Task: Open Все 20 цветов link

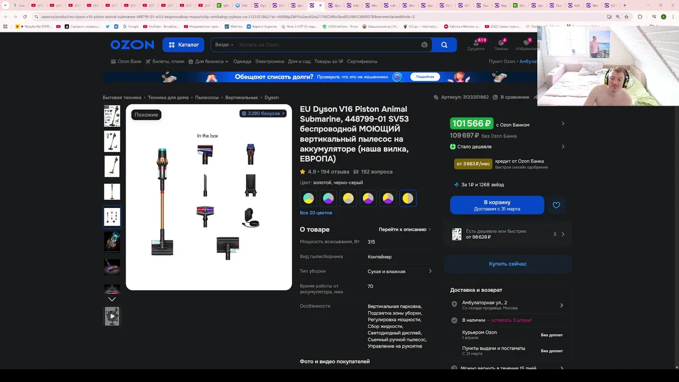Action: coord(316,213)
